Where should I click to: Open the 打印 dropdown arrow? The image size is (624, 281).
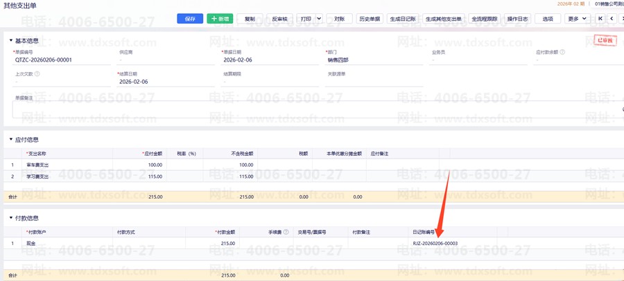[x=319, y=19]
